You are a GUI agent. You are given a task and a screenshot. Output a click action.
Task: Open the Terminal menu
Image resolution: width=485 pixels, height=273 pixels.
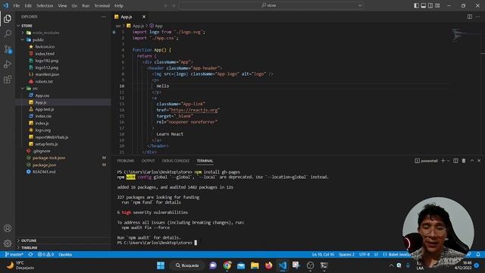pyautogui.click(x=102, y=5)
